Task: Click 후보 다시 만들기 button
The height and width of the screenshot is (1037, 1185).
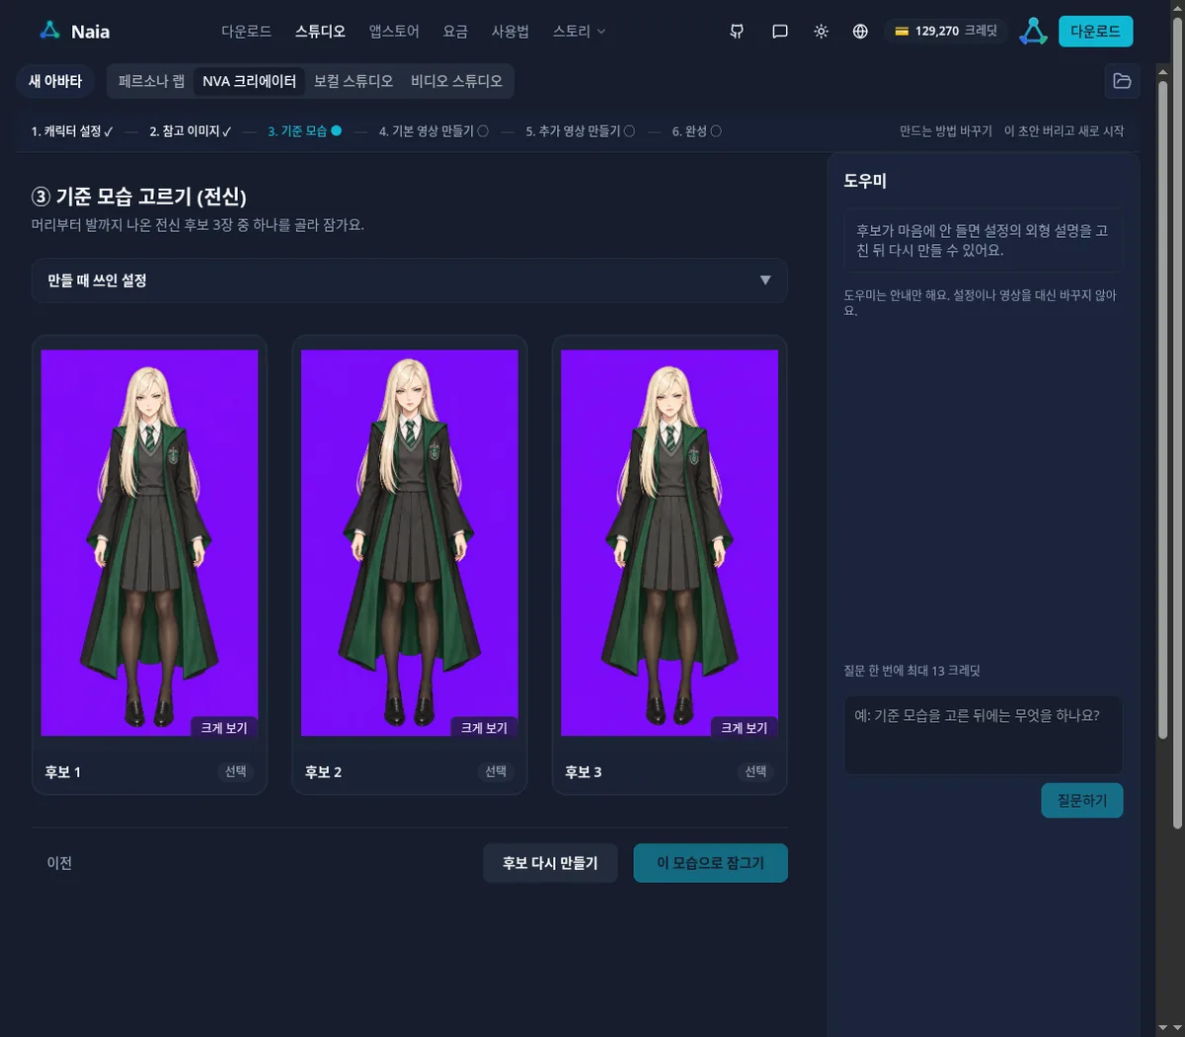Action: click(550, 863)
